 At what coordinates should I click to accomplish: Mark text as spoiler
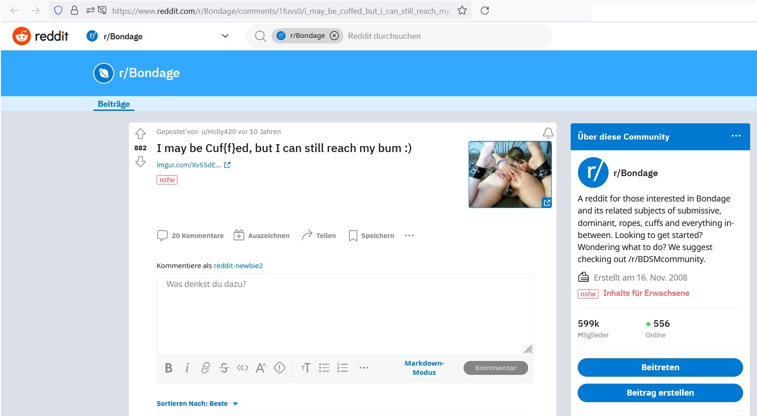280,368
